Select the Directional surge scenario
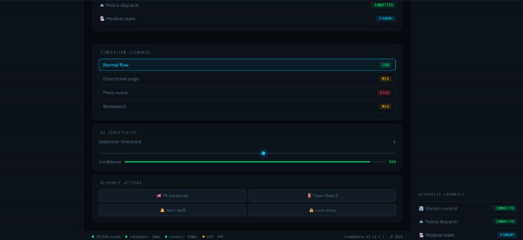 coord(247,79)
